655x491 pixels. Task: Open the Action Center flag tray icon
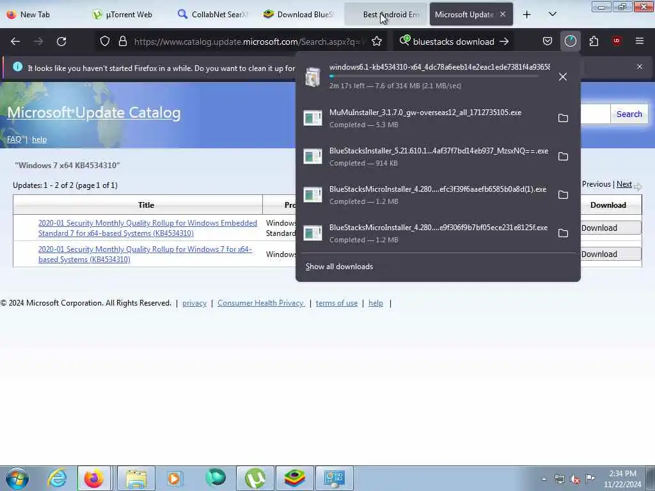coord(590,479)
